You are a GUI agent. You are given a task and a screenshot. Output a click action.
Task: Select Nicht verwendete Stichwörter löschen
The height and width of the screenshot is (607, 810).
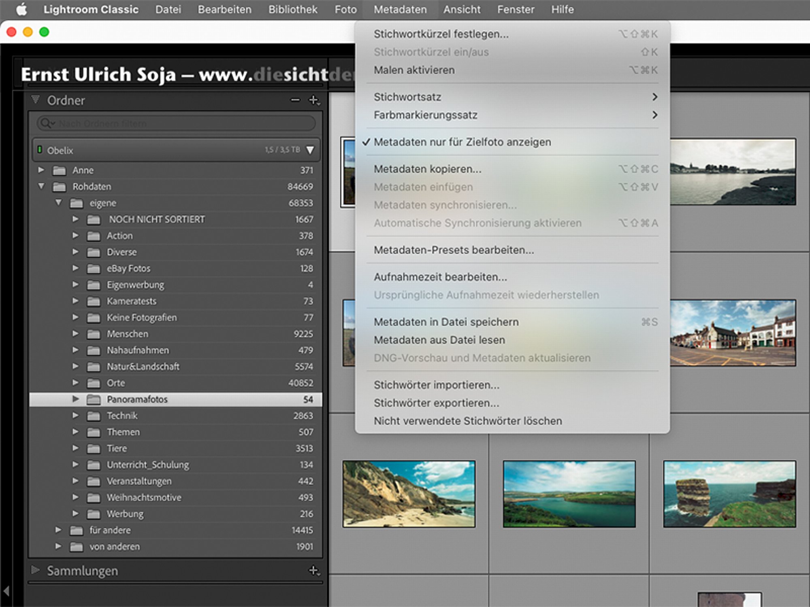pyautogui.click(x=512, y=421)
